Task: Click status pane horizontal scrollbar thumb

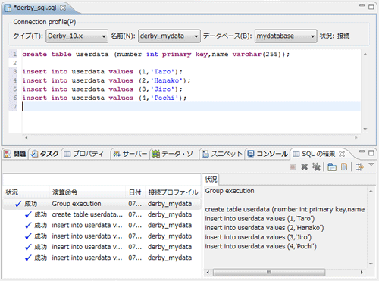Action: point(269,273)
